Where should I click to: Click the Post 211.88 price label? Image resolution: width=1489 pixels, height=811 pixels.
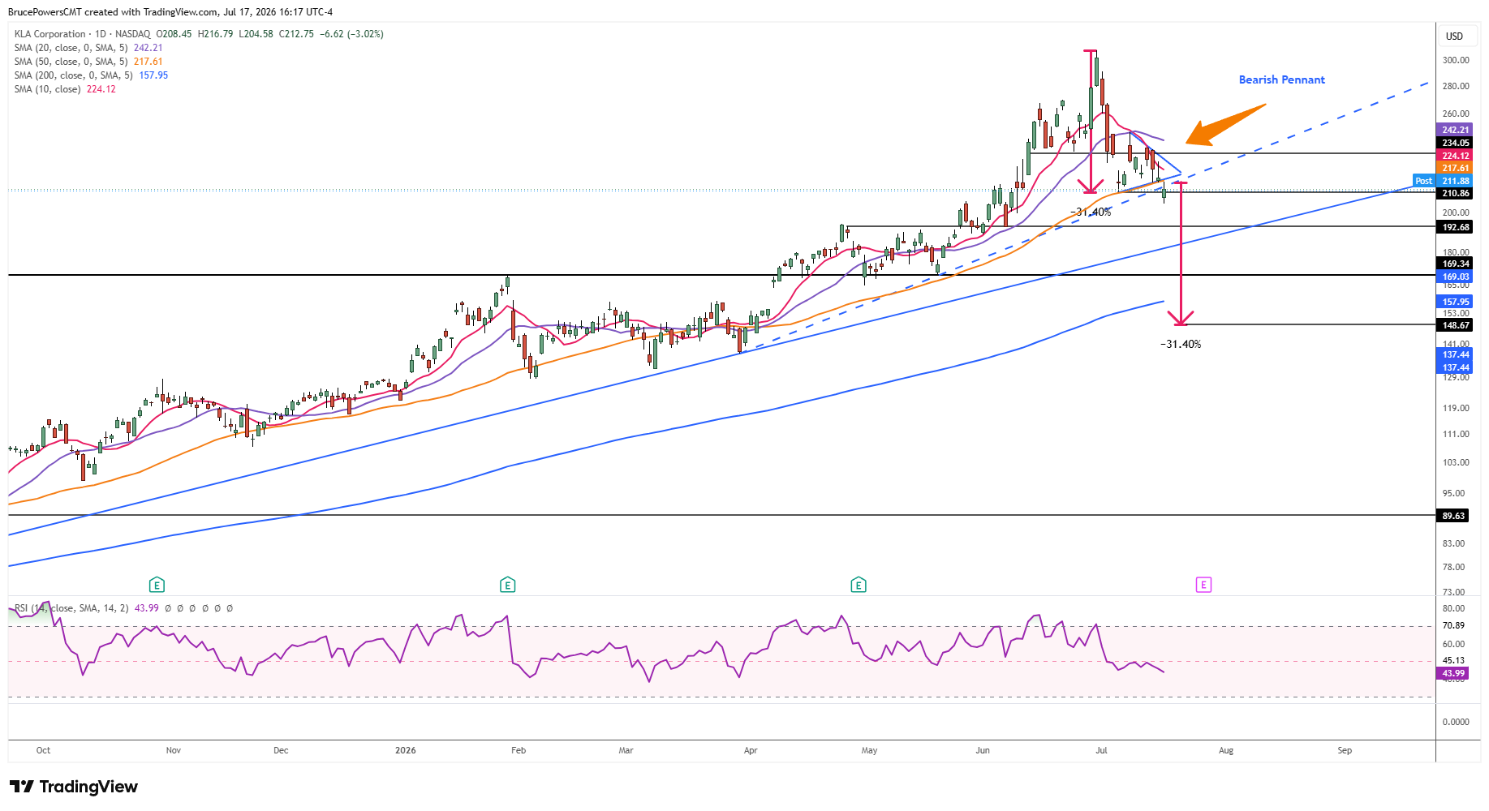point(1443,181)
